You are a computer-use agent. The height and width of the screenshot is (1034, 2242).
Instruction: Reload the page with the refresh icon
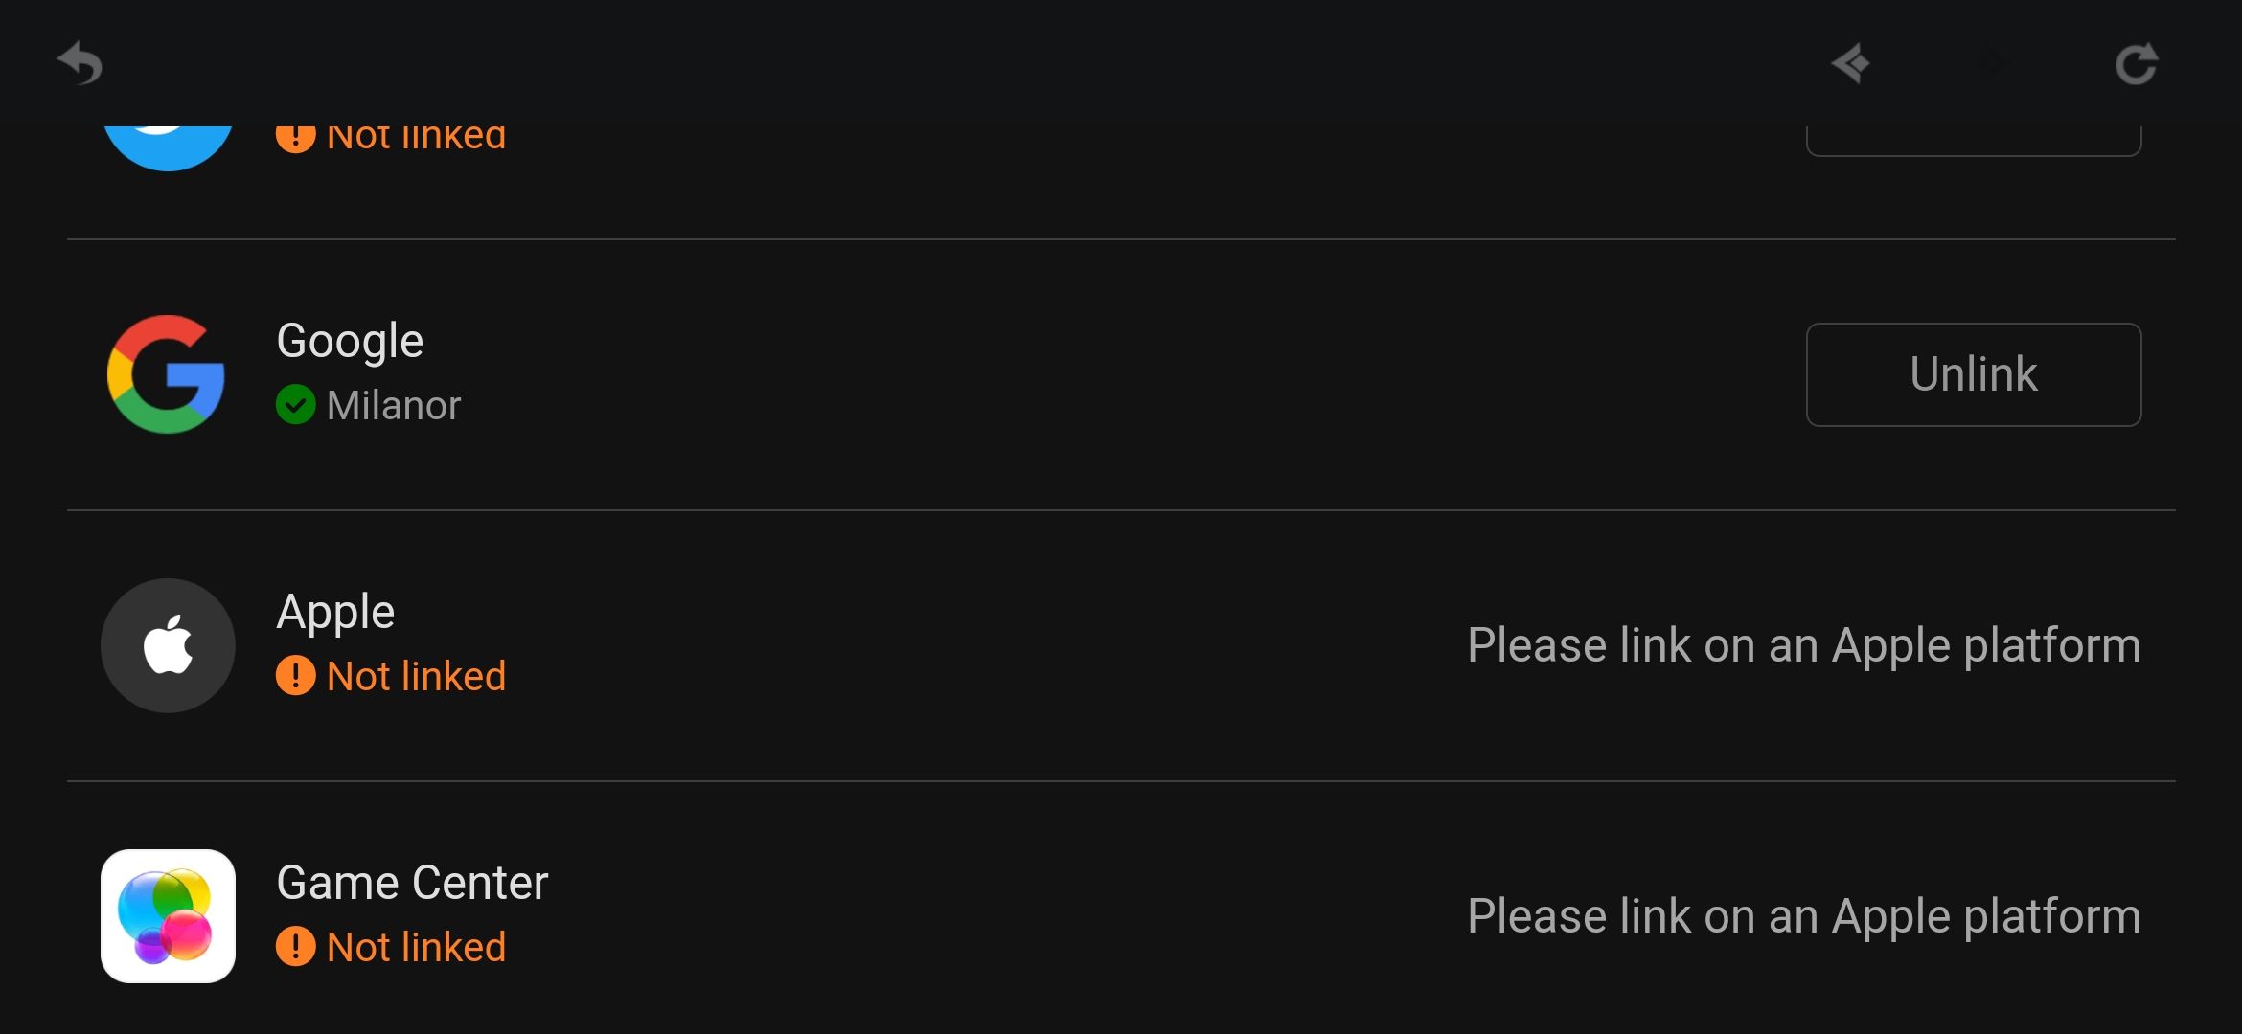click(x=2136, y=64)
